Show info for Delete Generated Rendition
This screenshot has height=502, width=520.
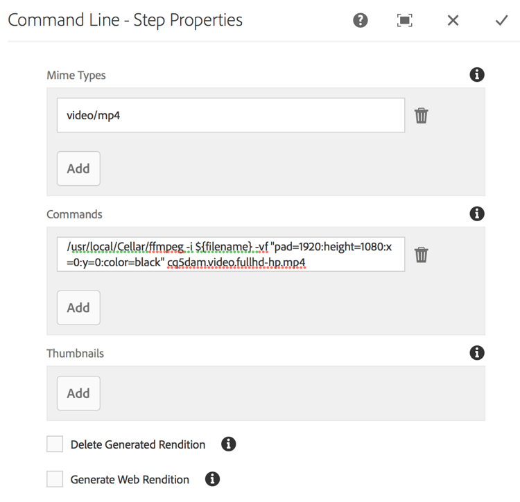229,444
